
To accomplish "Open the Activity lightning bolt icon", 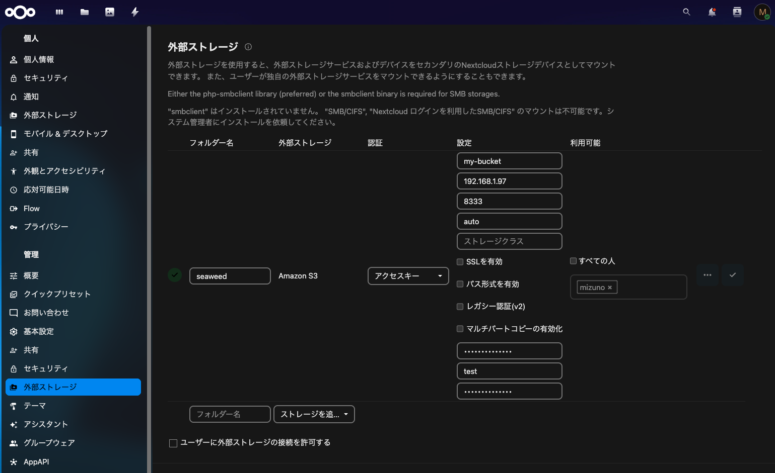I will tap(135, 12).
